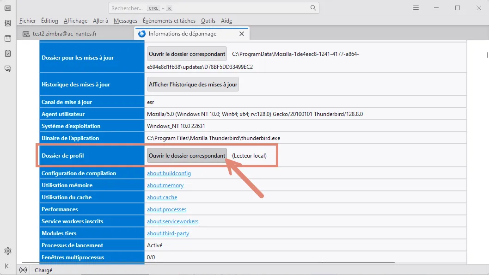Open the Mail space icon in sidebar
This screenshot has height=275, width=489.
click(x=8, y=8)
